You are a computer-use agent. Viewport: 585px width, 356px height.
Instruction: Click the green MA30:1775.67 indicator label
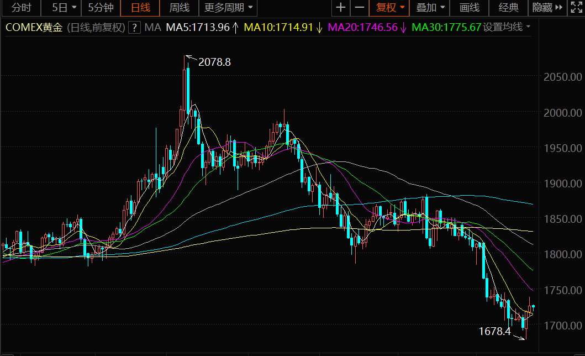click(446, 28)
